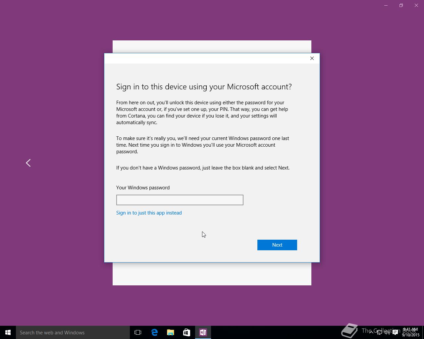Focus the Your Windows password field
This screenshot has width=424, height=339.
tap(180, 200)
